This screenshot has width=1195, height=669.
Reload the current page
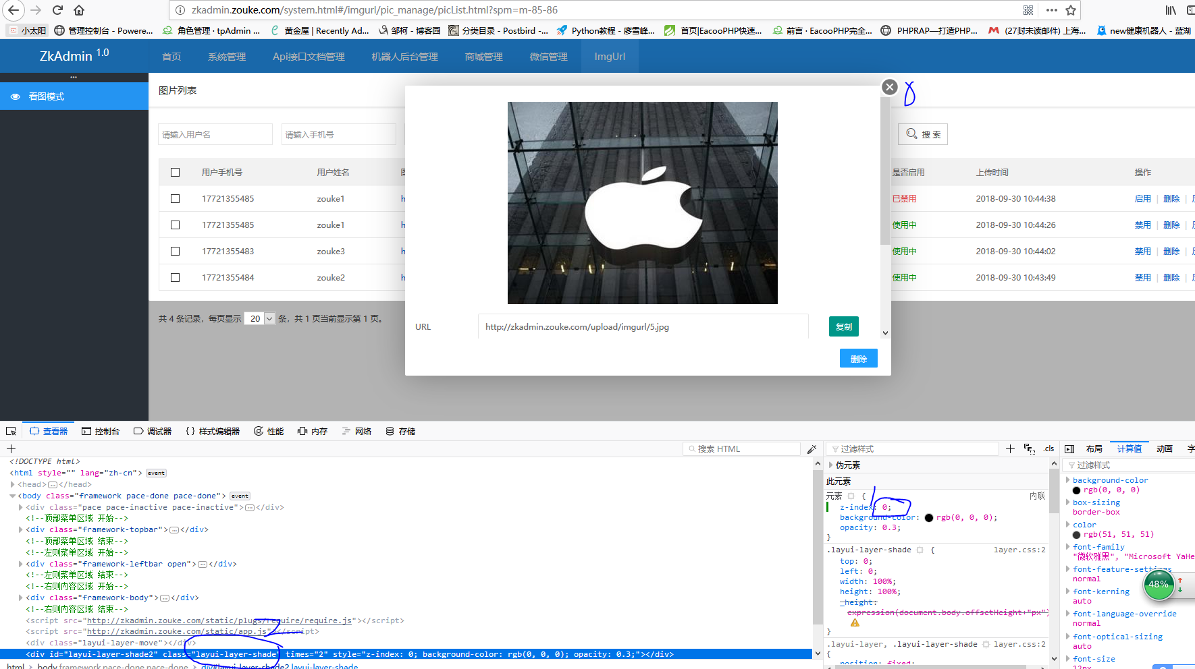pyautogui.click(x=57, y=10)
